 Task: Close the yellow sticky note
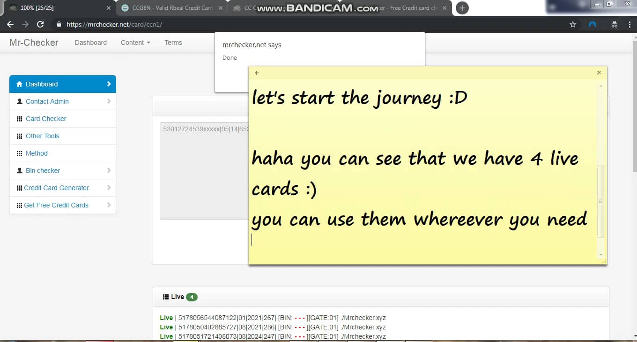pos(599,73)
